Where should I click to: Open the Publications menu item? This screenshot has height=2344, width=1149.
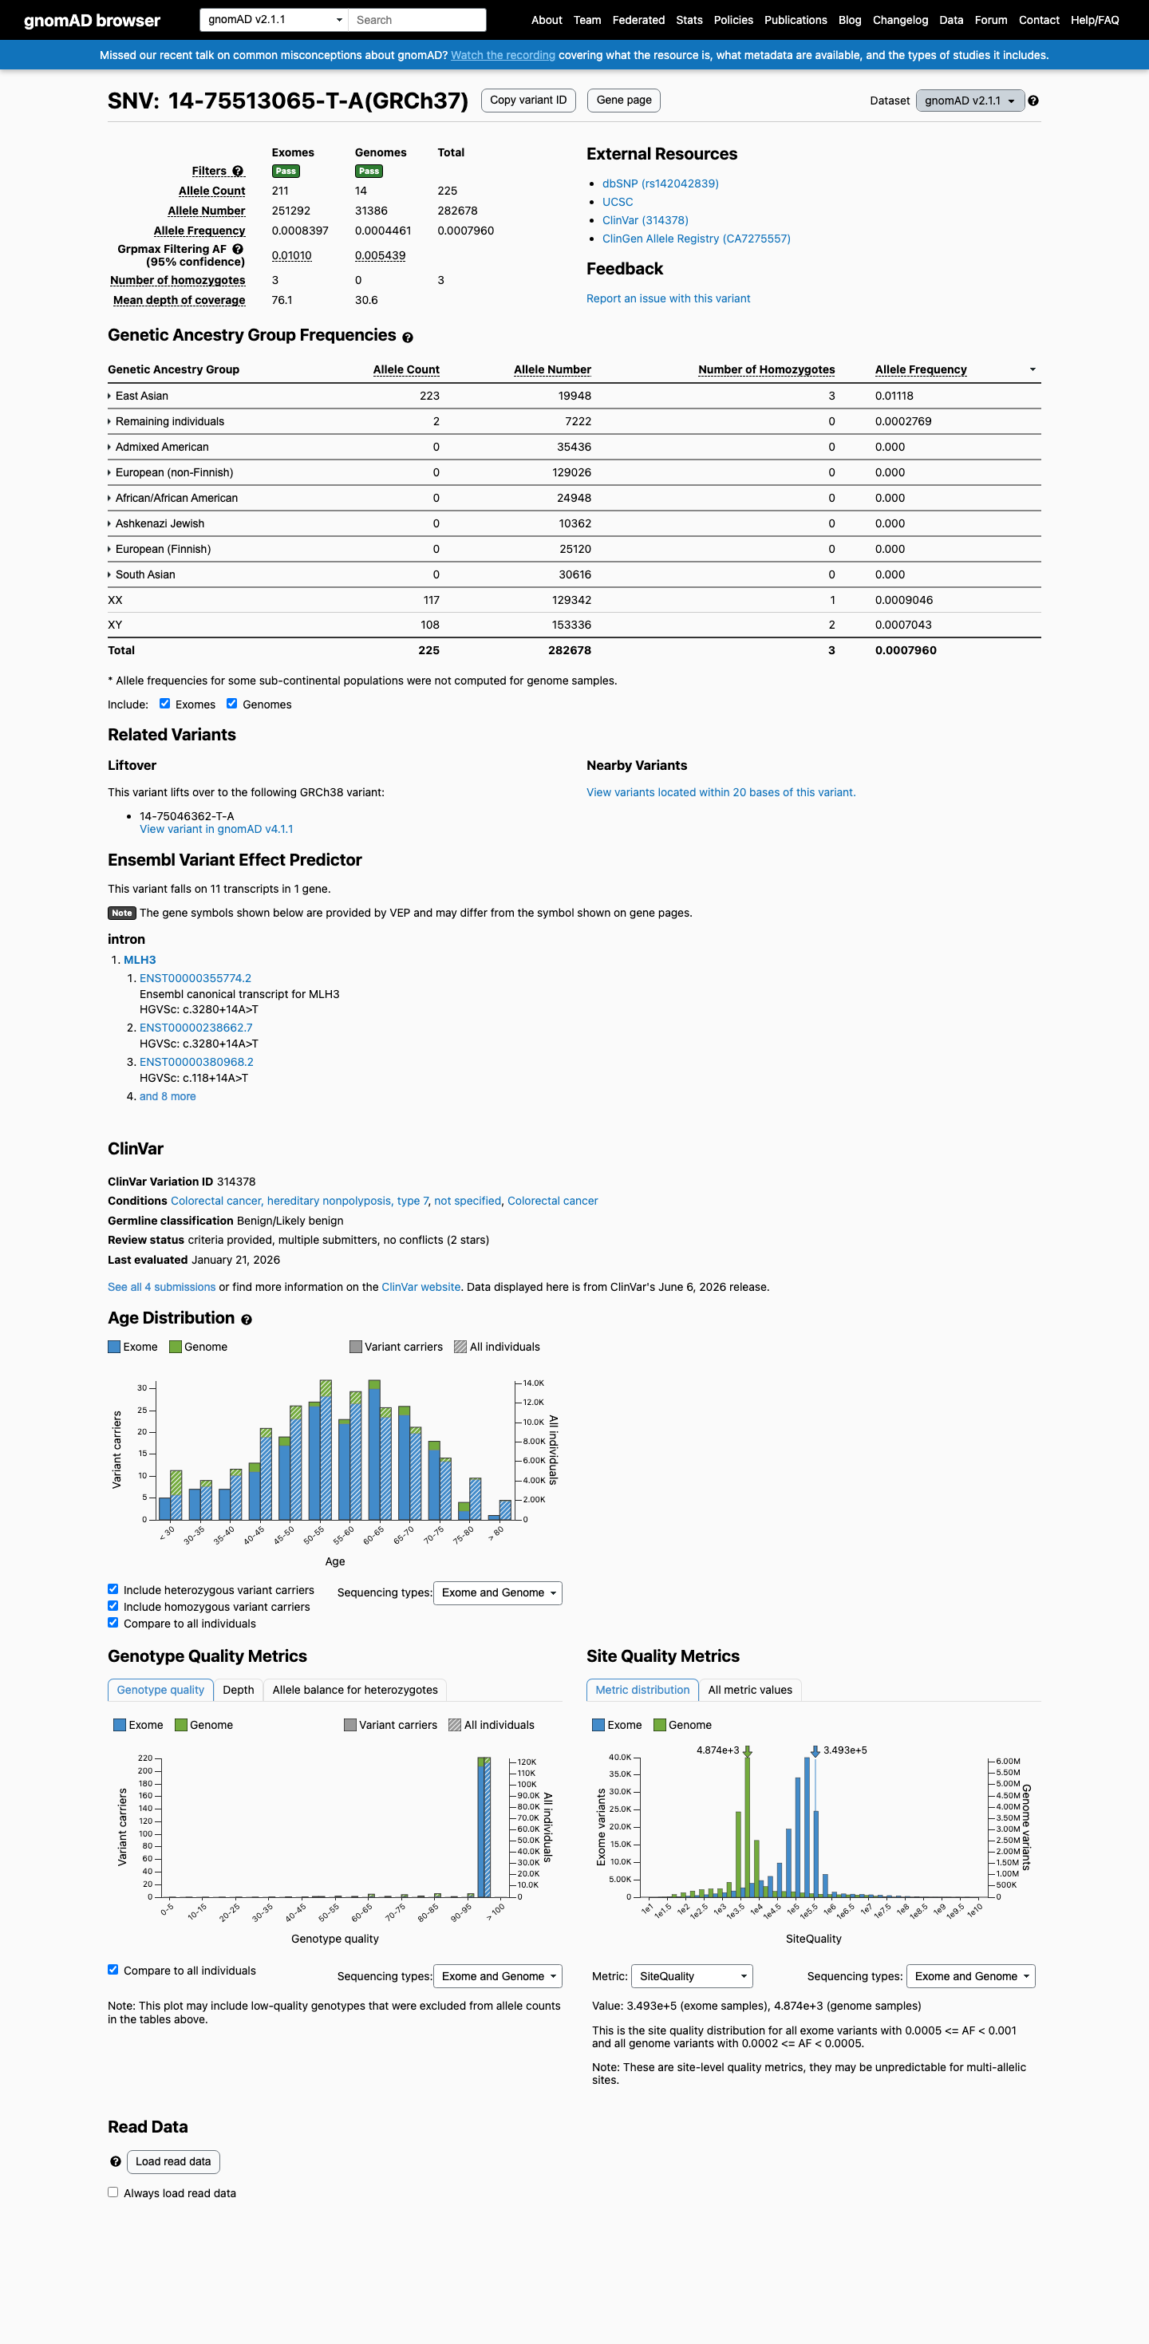click(x=795, y=20)
